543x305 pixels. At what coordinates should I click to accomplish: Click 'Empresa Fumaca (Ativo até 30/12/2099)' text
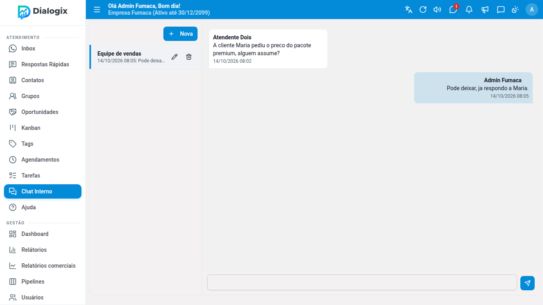coord(159,13)
